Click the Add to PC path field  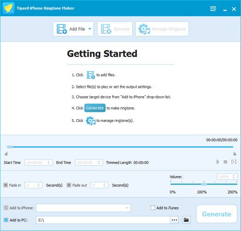coord(103,220)
